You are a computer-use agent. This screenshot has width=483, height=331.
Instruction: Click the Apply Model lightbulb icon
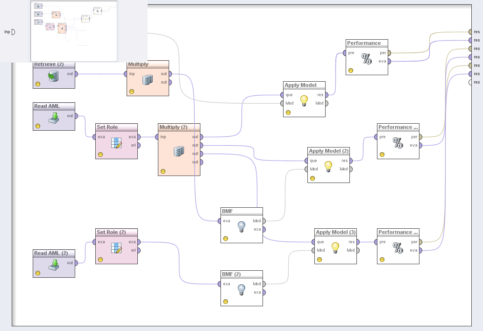tap(304, 100)
